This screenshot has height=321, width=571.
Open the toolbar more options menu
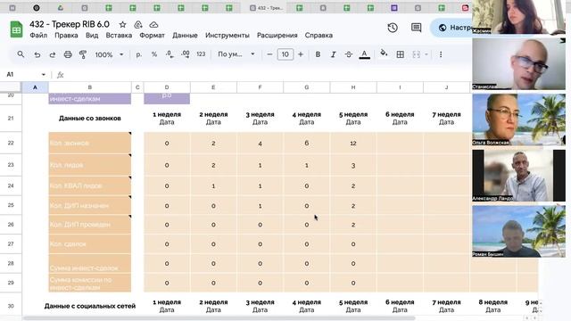pos(441,54)
